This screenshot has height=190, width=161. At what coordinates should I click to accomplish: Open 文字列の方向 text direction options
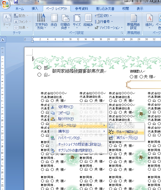(41, 21)
